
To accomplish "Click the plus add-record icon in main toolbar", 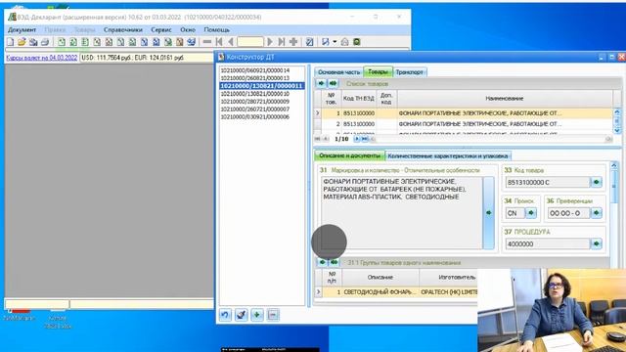I will point(293,41).
